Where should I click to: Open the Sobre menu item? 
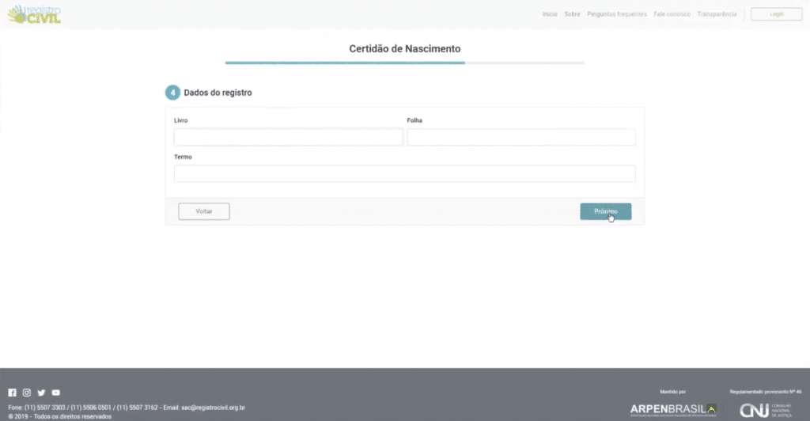(572, 14)
